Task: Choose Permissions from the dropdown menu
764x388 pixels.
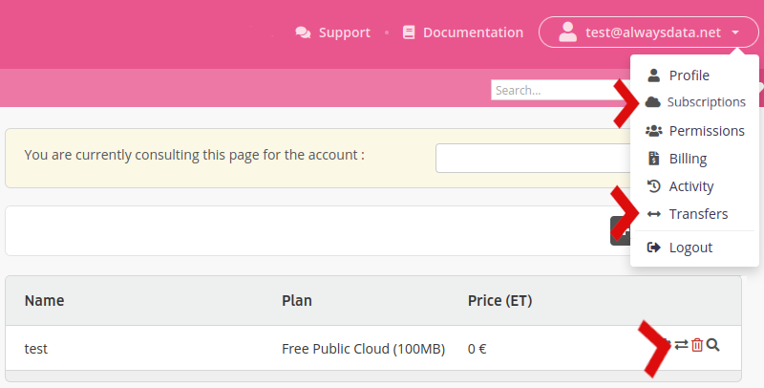Action: [x=706, y=131]
